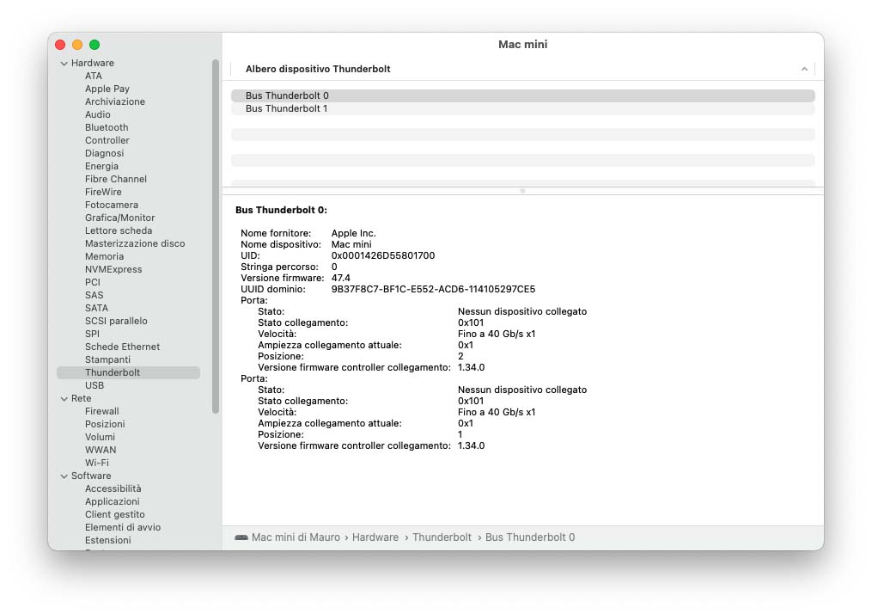Screen dimensions: 872x614
Task: Open Masterizzazione disco entry
Action: [x=135, y=243]
